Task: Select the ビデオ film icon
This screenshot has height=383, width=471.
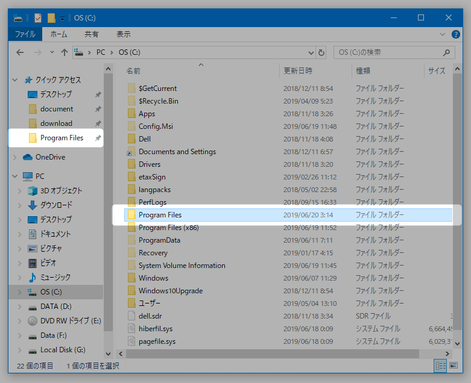Action: click(x=33, y=263)
